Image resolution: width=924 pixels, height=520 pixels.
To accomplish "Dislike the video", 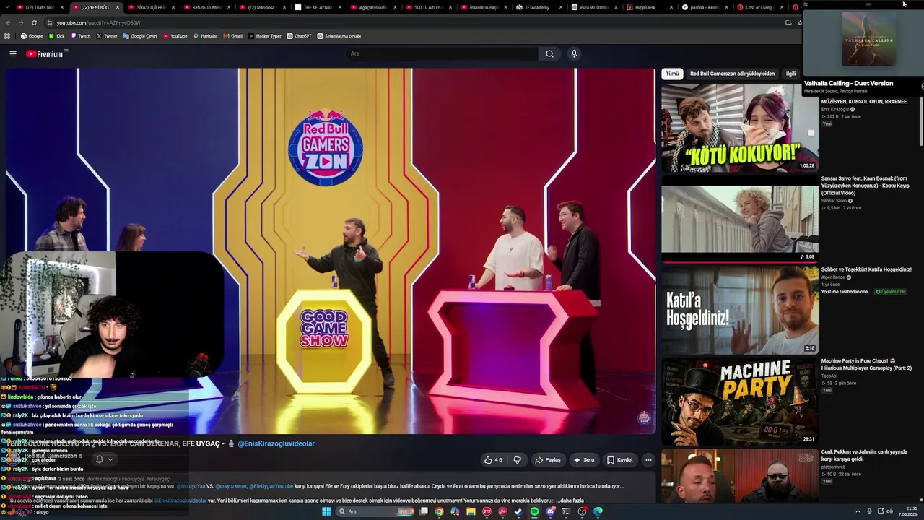I will click(517, 460).
